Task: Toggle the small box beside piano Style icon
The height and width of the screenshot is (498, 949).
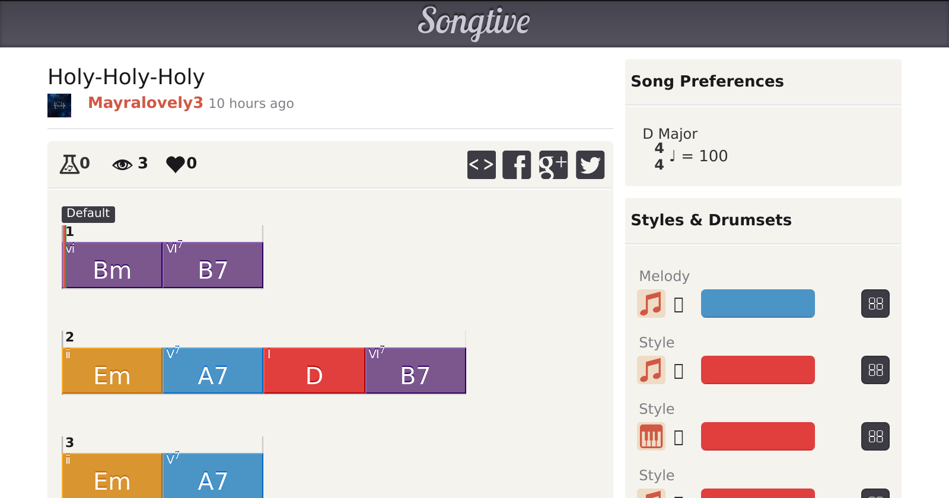Action: point(679,438)
